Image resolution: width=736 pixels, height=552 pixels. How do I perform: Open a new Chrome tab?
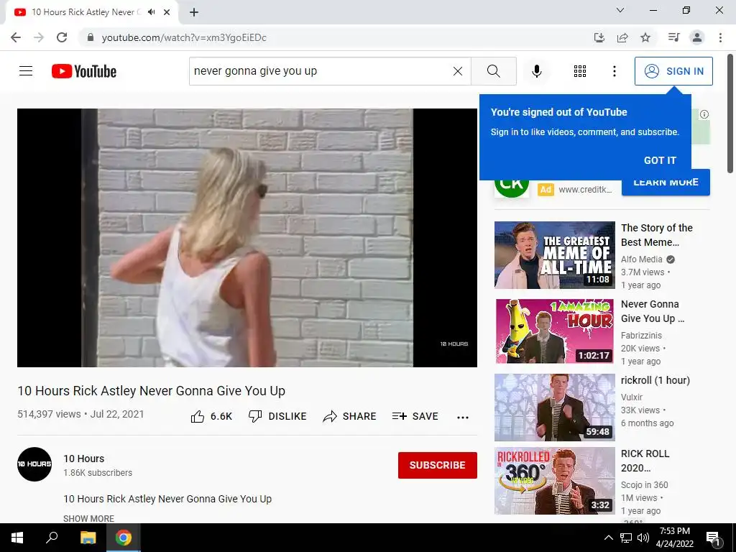(194, 13)
